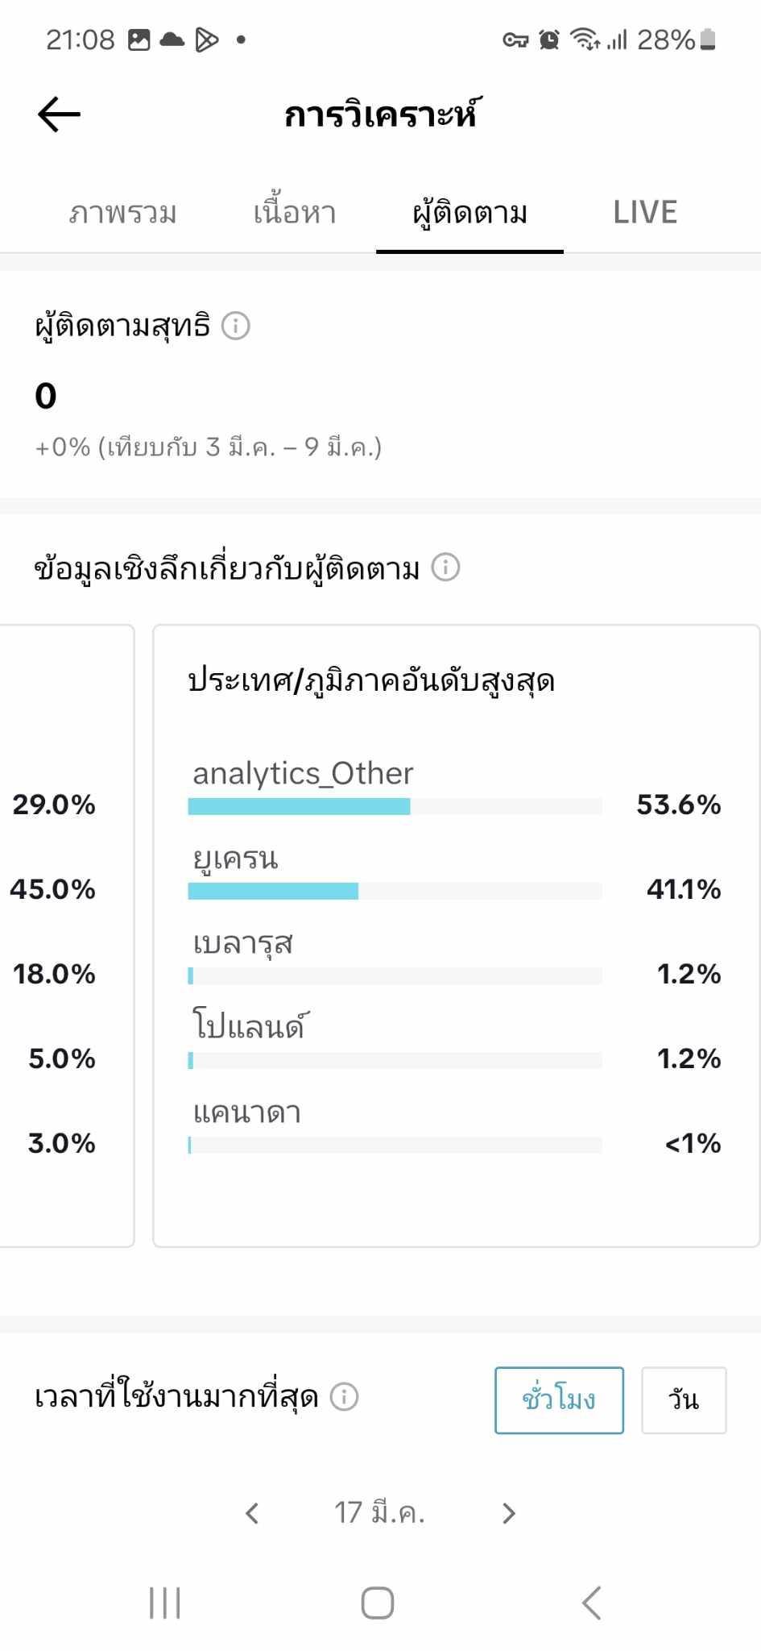Open info icon next to ผู้ติดตามสุทธิ
The height and width of the screenshot is (1651, 761).
click(x=236, y=326)
